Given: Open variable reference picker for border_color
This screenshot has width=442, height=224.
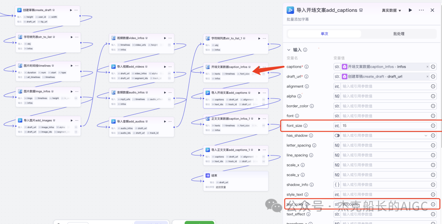Looking at the screenshot, I should [433, 106].
